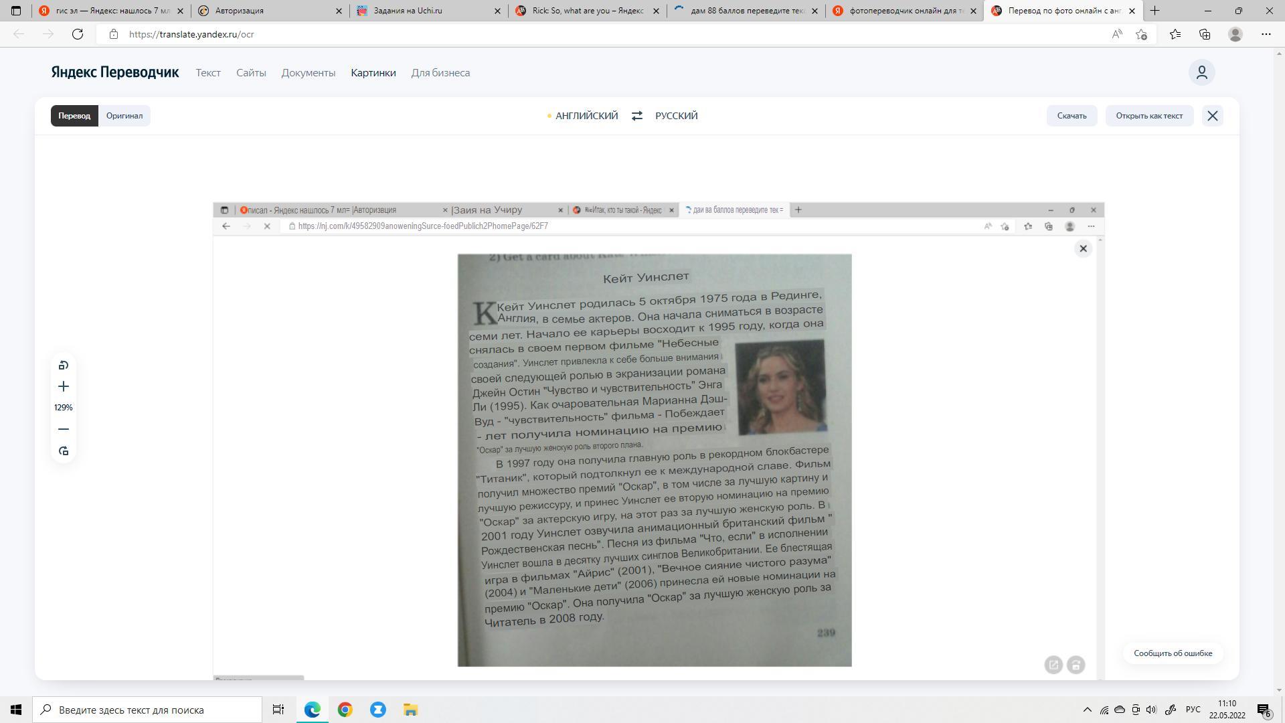Toggle Read aloud icon
The image size is (1285, 723).
(x=1117, y=34)
